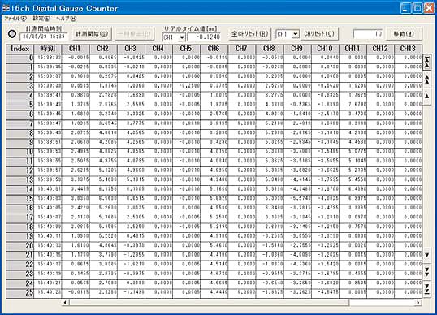Click the round status indicator lamp

tap(12, 34)
